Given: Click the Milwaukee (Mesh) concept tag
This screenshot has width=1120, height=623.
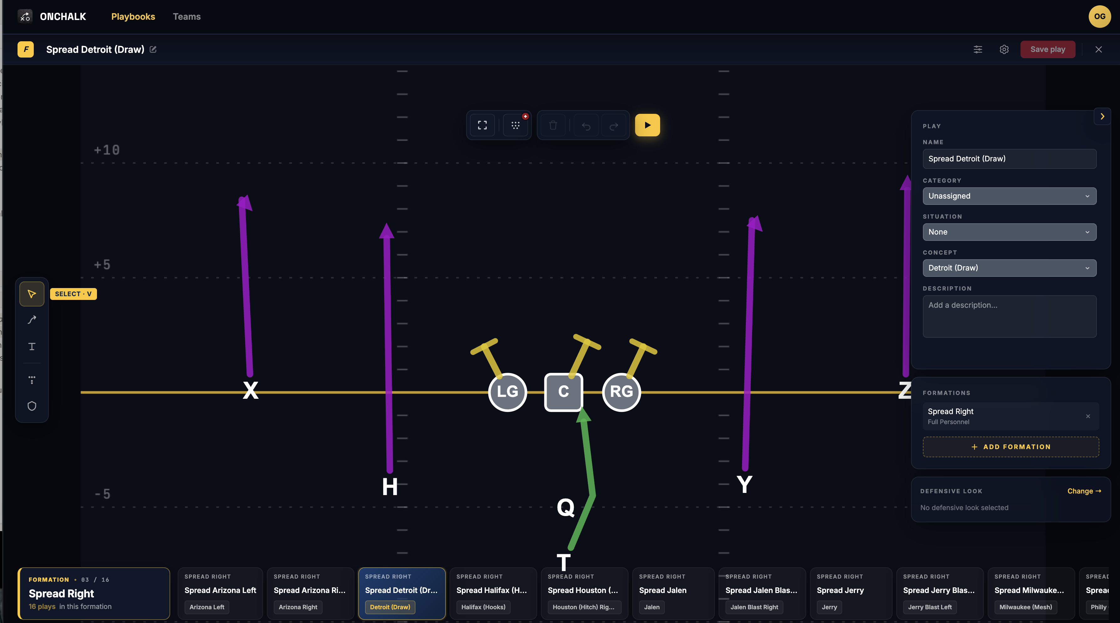Looking at the screenshot, I should tap(1025, 607).
